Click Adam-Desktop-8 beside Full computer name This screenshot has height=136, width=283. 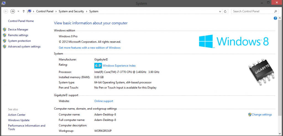105,120
